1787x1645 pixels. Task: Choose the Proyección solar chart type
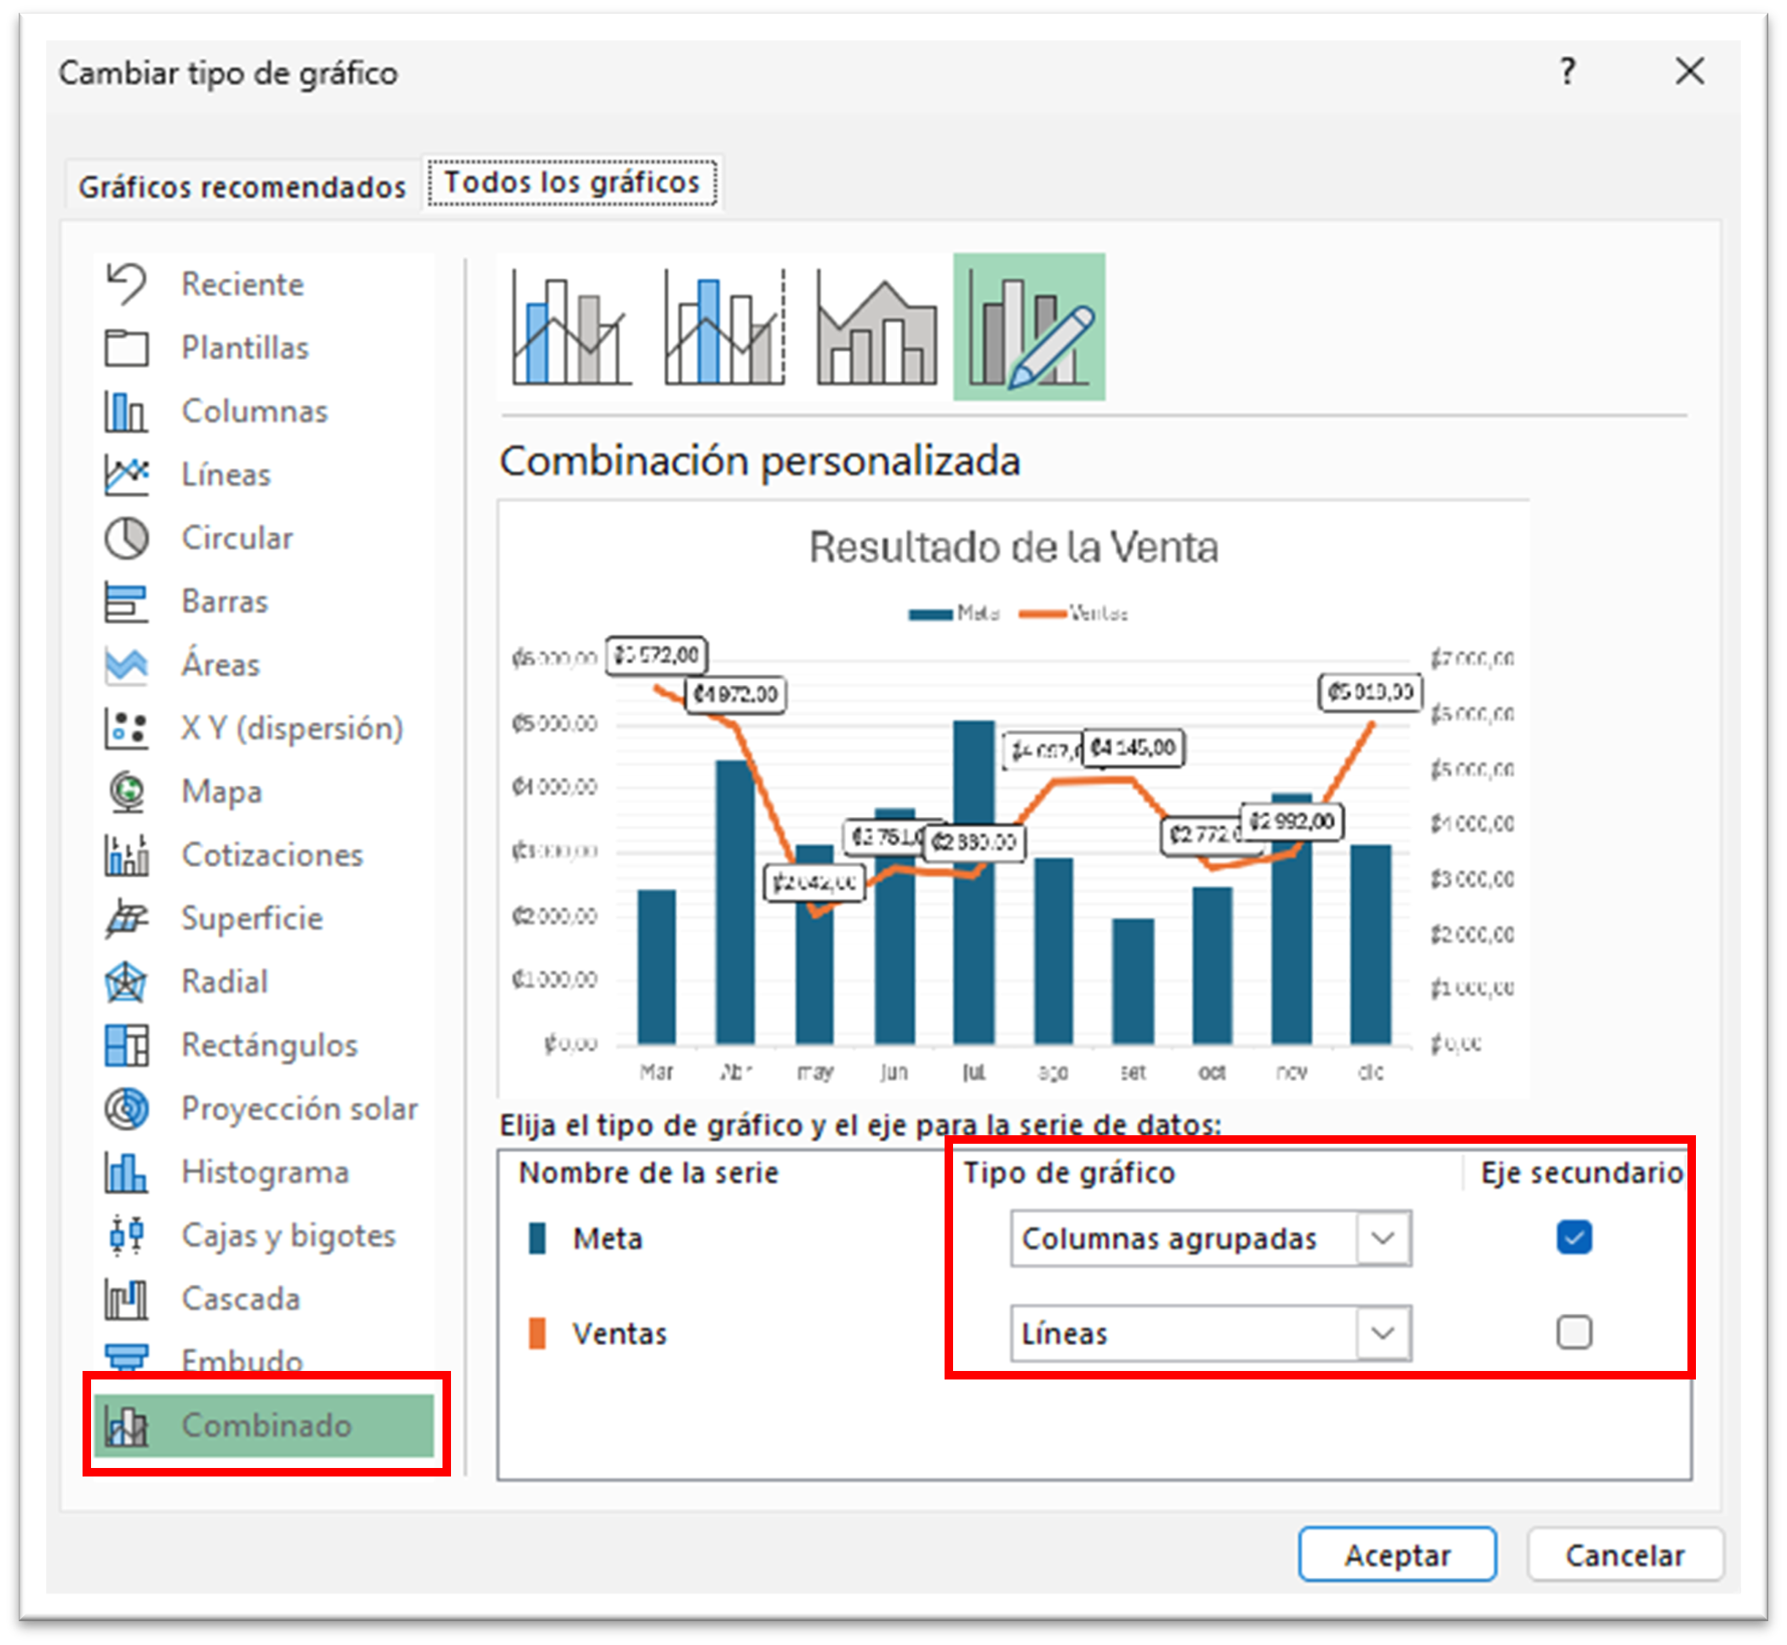pos(298,1108)
